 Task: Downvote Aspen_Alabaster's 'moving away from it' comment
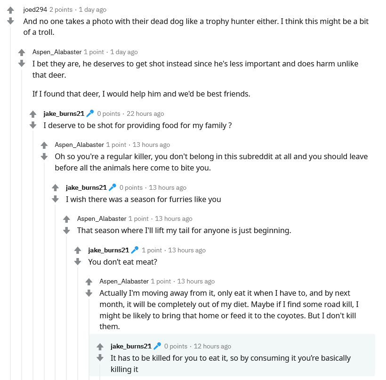point(89,293)
